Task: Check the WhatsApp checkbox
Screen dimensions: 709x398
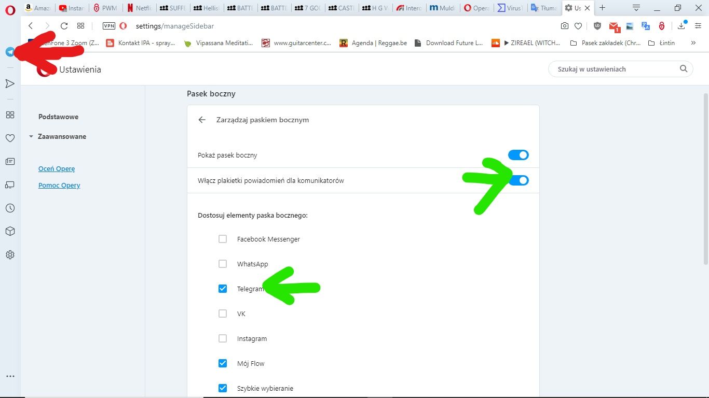Action: point(223,264)
